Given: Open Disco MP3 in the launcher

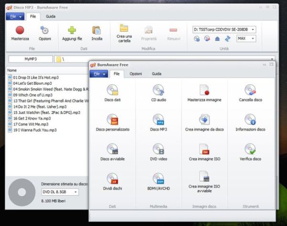Looking at the screenshot, I should 158,123.
